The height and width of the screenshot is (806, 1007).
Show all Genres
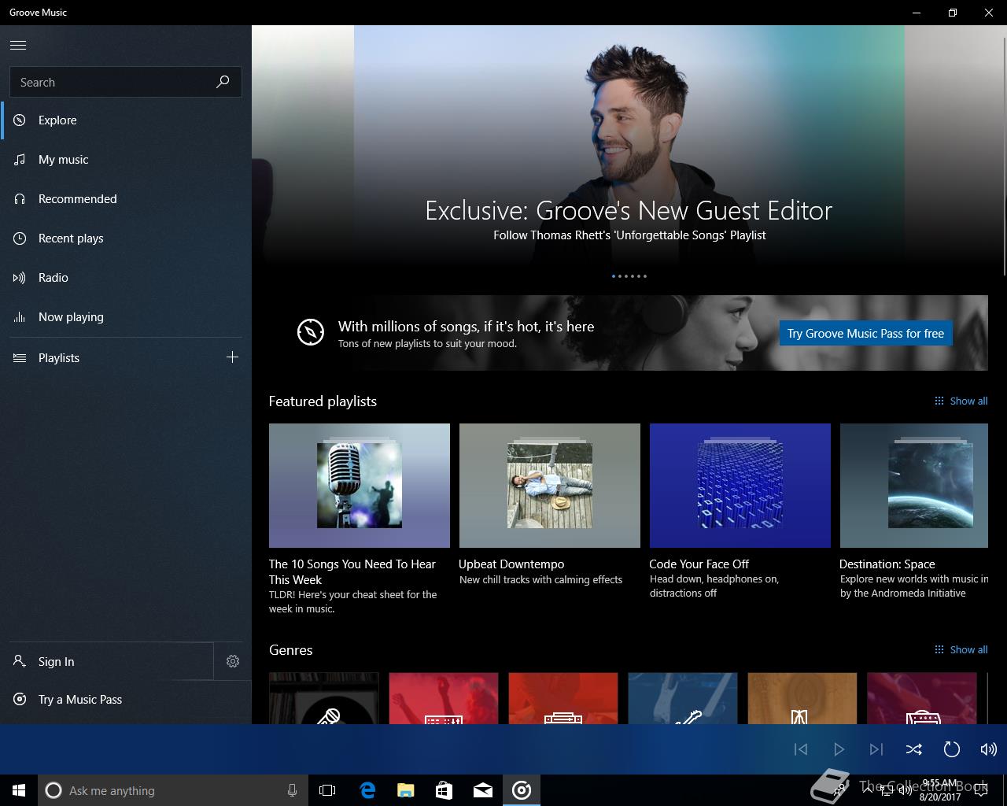click(x=961, y=649)
